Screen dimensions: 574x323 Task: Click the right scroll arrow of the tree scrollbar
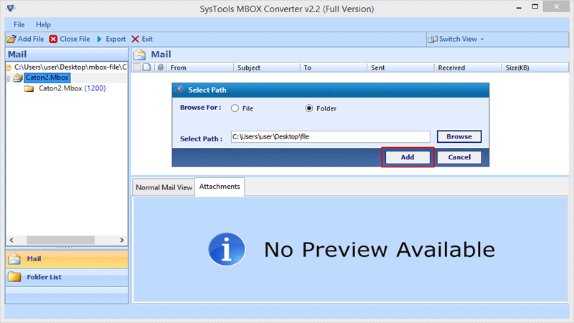122,240
